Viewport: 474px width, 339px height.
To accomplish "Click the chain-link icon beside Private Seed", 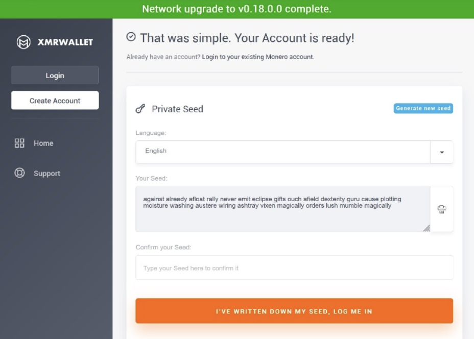I will [139, 108].
